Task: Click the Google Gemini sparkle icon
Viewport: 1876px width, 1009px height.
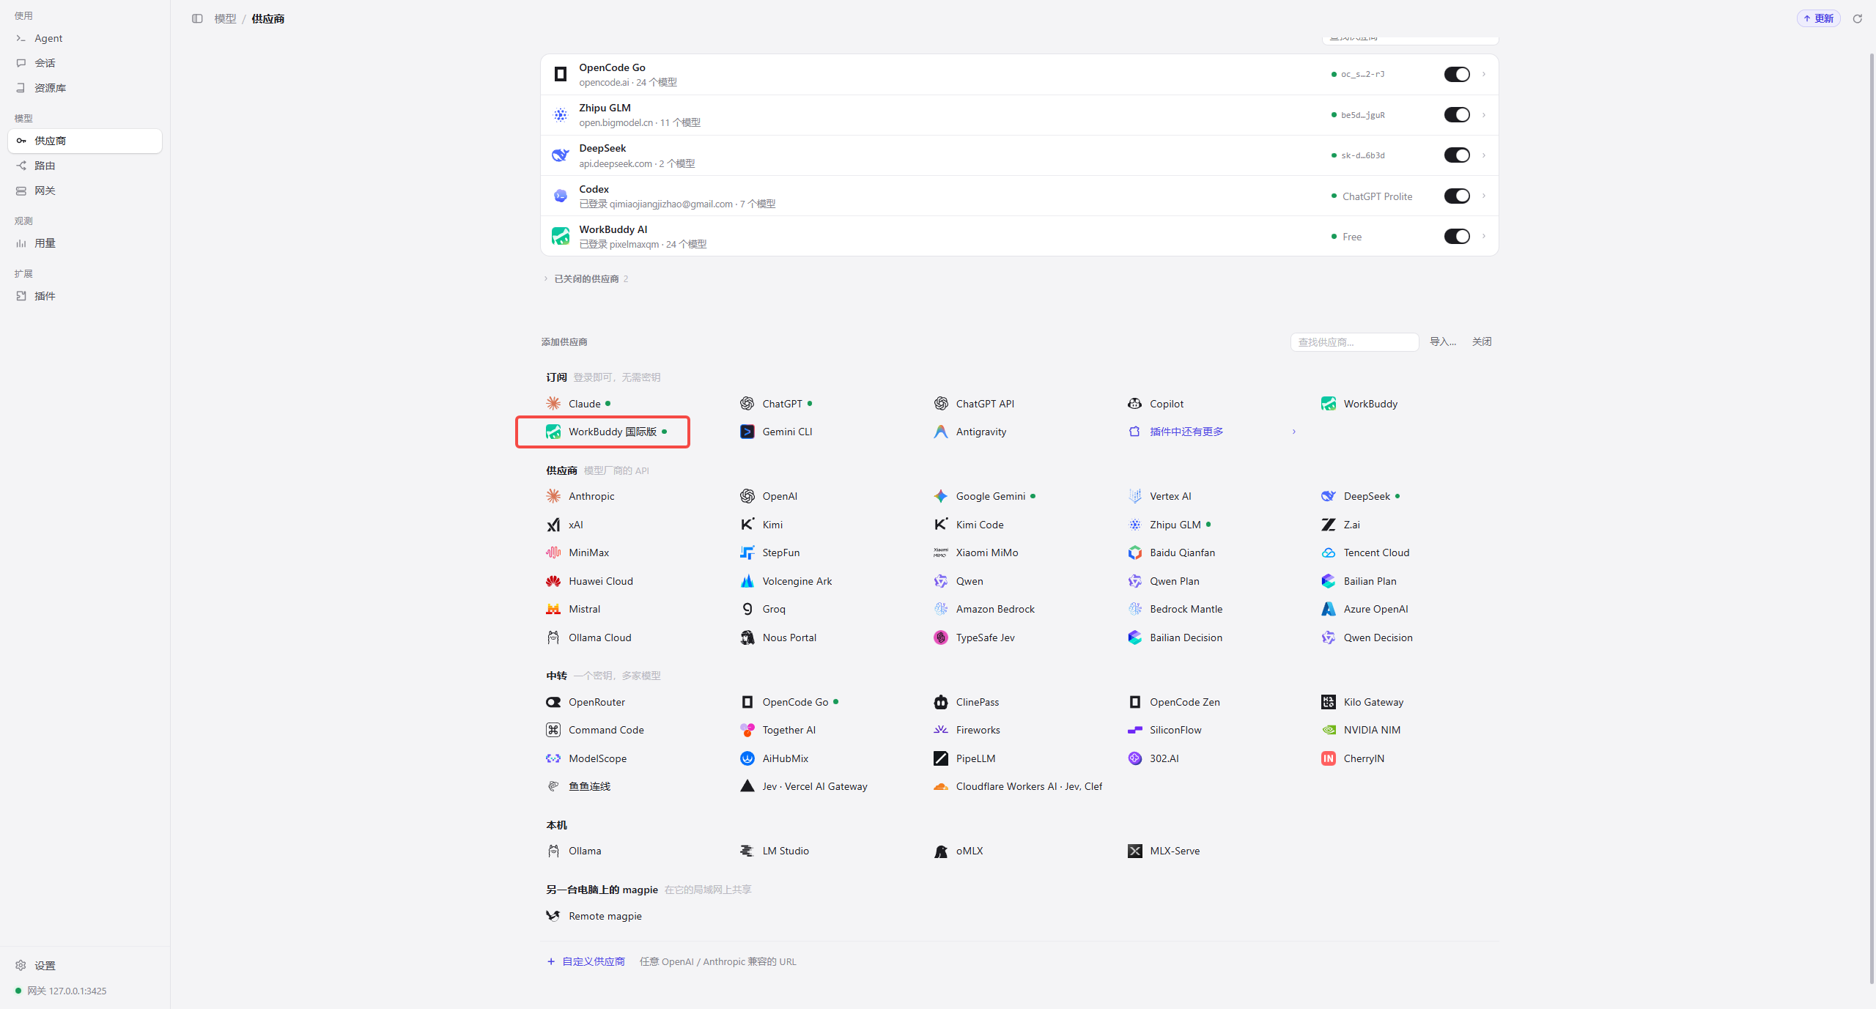Action: (941, 496)
